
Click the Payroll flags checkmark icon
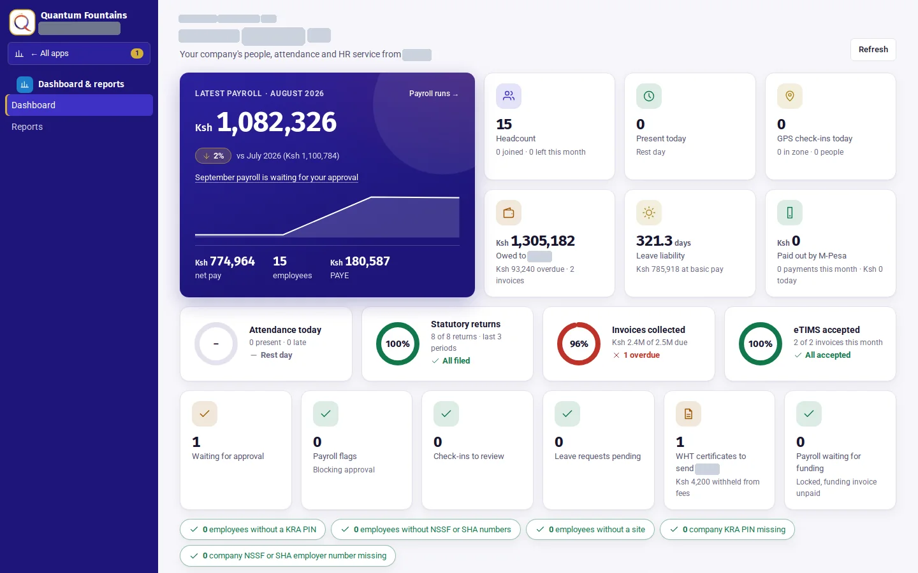coord(326,414)
